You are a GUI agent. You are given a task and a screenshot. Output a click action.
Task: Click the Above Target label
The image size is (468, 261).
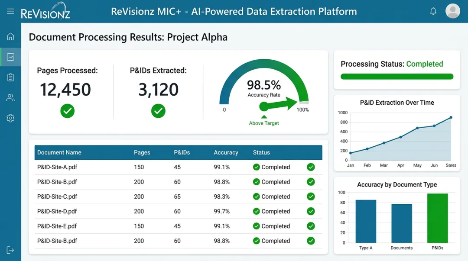point(264,123)
